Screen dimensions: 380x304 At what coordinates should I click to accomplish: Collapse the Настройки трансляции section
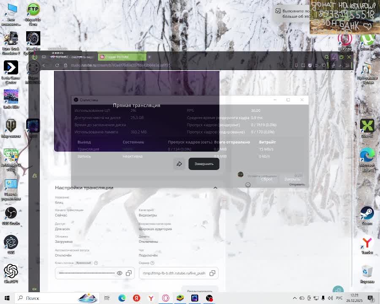point(215,187)
